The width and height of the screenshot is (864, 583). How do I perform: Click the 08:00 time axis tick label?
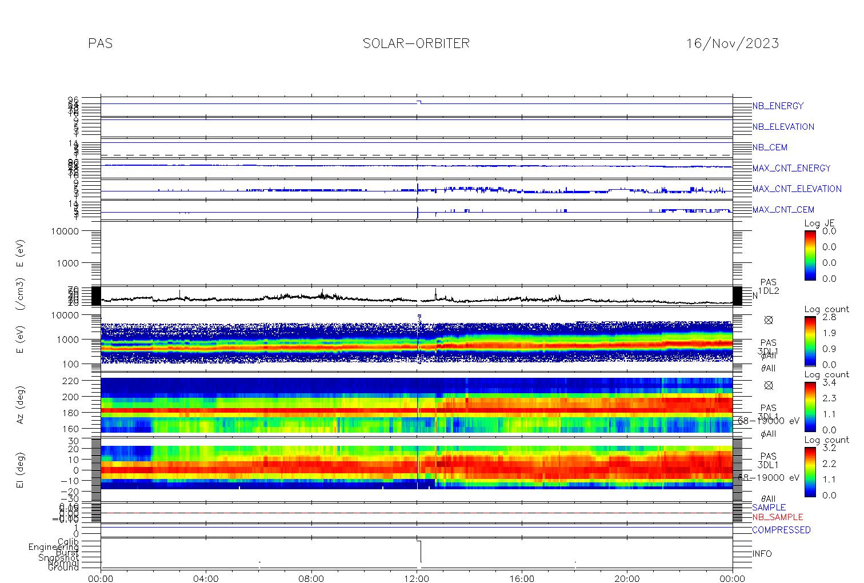click(311, 578)
